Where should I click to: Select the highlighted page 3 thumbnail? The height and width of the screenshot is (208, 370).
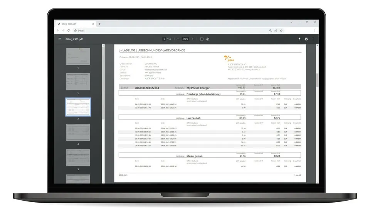click(x=78, y=107)
